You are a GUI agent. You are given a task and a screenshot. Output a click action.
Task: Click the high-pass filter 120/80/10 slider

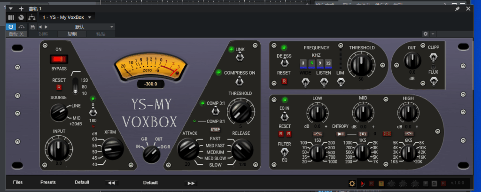pos(75,86)
